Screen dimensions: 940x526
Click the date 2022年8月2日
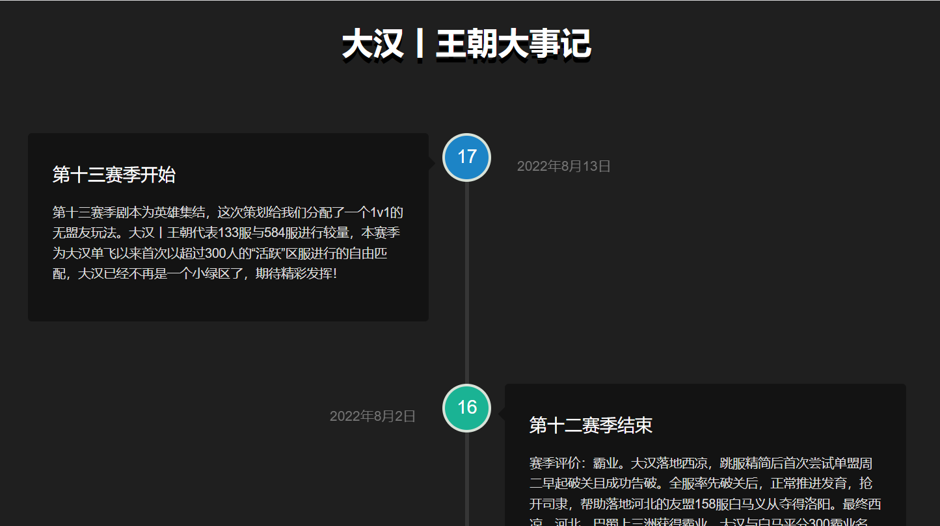pos(373,416)
